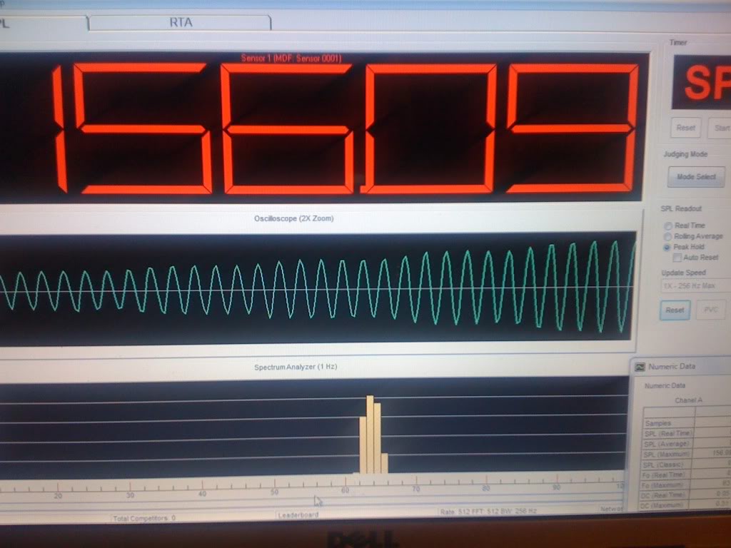
Task: Click the Numeric Data window title
Action: (672, 367)
